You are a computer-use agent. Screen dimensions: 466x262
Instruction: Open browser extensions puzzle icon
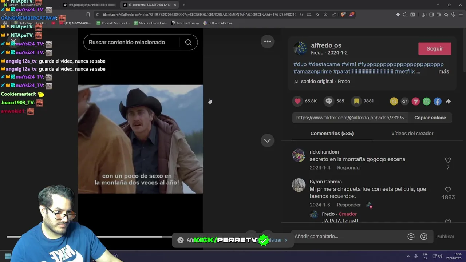tap(405, 15)
